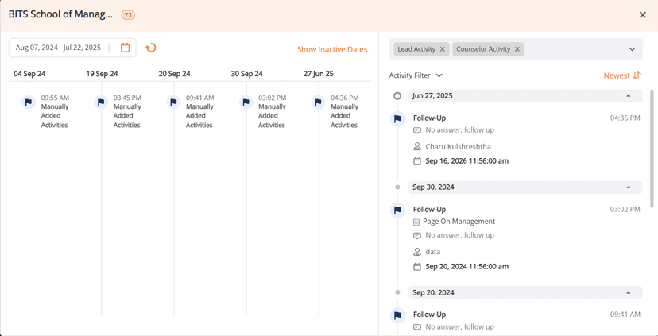The height and width of the screenshot is (336, 658).
Task: Select the 20 Sep 24 date header
Action: pos(174,74)
